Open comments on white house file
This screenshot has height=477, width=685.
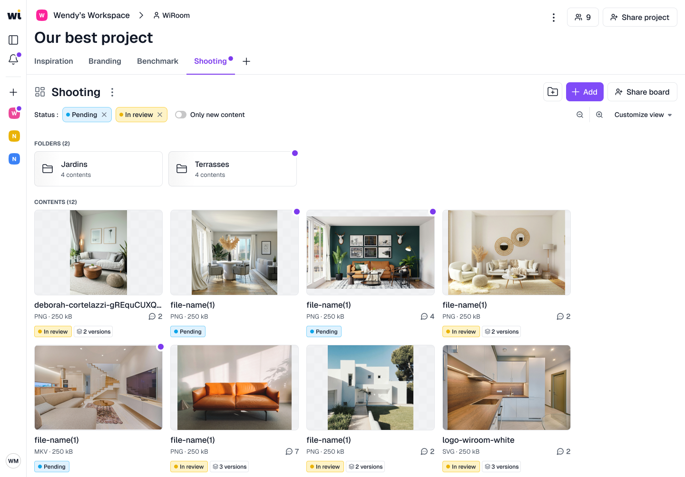(x=428, y=451)
